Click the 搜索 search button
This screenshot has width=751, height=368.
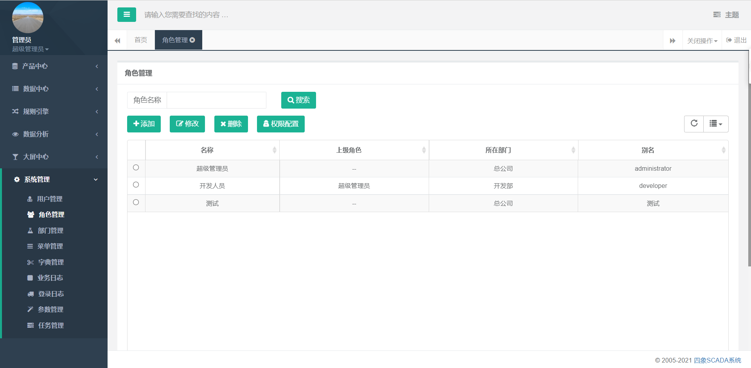298,100
